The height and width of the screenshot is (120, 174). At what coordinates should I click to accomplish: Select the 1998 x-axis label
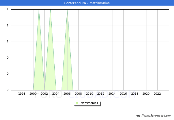pyautogui.click(x=22, y=94)
